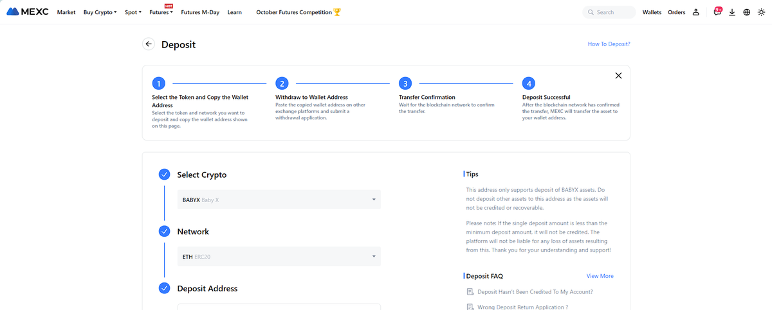Click step 2 circle in guide

282,83
